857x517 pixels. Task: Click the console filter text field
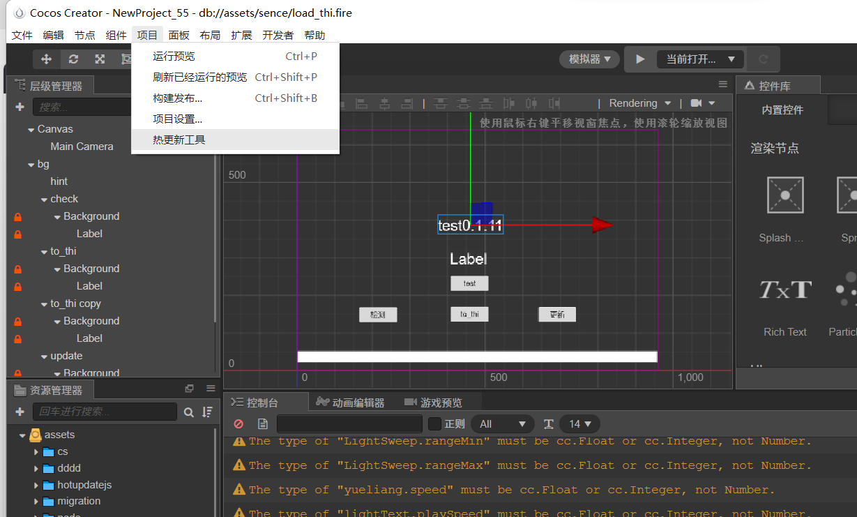tap(349, 424)
